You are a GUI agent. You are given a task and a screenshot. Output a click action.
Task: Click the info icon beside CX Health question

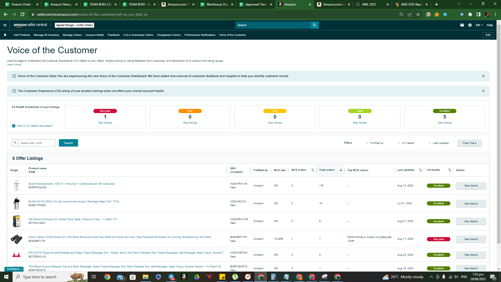pyautogui.click(x=14, y=126)
